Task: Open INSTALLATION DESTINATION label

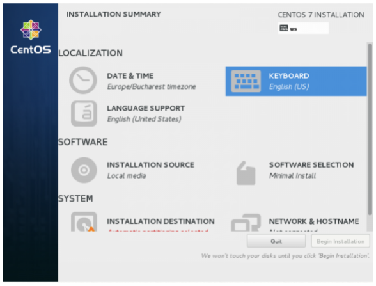Action: coord(161,221)
